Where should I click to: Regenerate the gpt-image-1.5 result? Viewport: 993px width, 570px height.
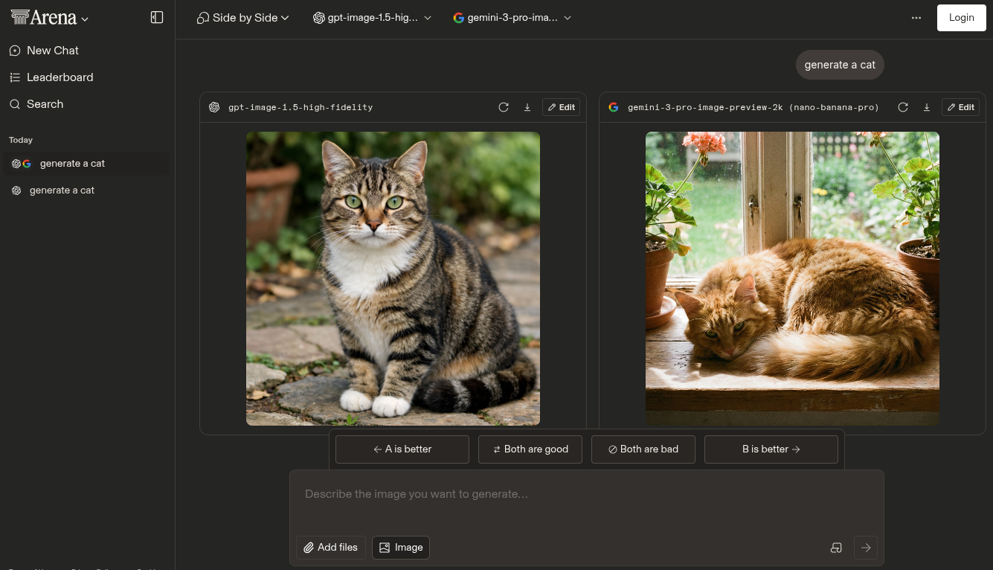pyautogui.click(x=504, y=107)
